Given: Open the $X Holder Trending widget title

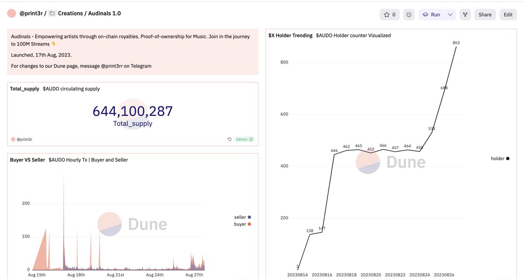Looking at the screenshot, I should [x=290, y=35].
